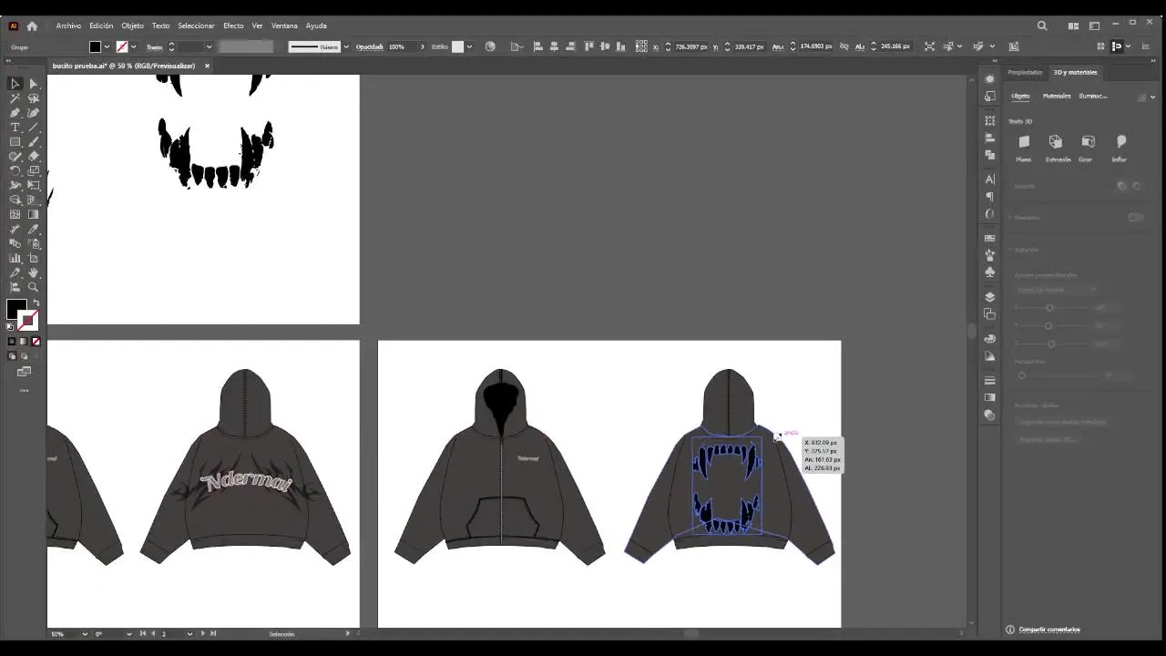Screen dimensions: 1166x656
Task: Click the Girar 3D type icon
Action: (x=1088, y=142)
